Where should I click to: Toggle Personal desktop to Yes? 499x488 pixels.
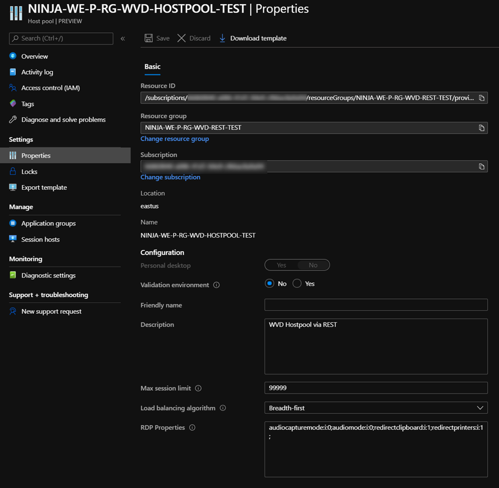(281, 265)
